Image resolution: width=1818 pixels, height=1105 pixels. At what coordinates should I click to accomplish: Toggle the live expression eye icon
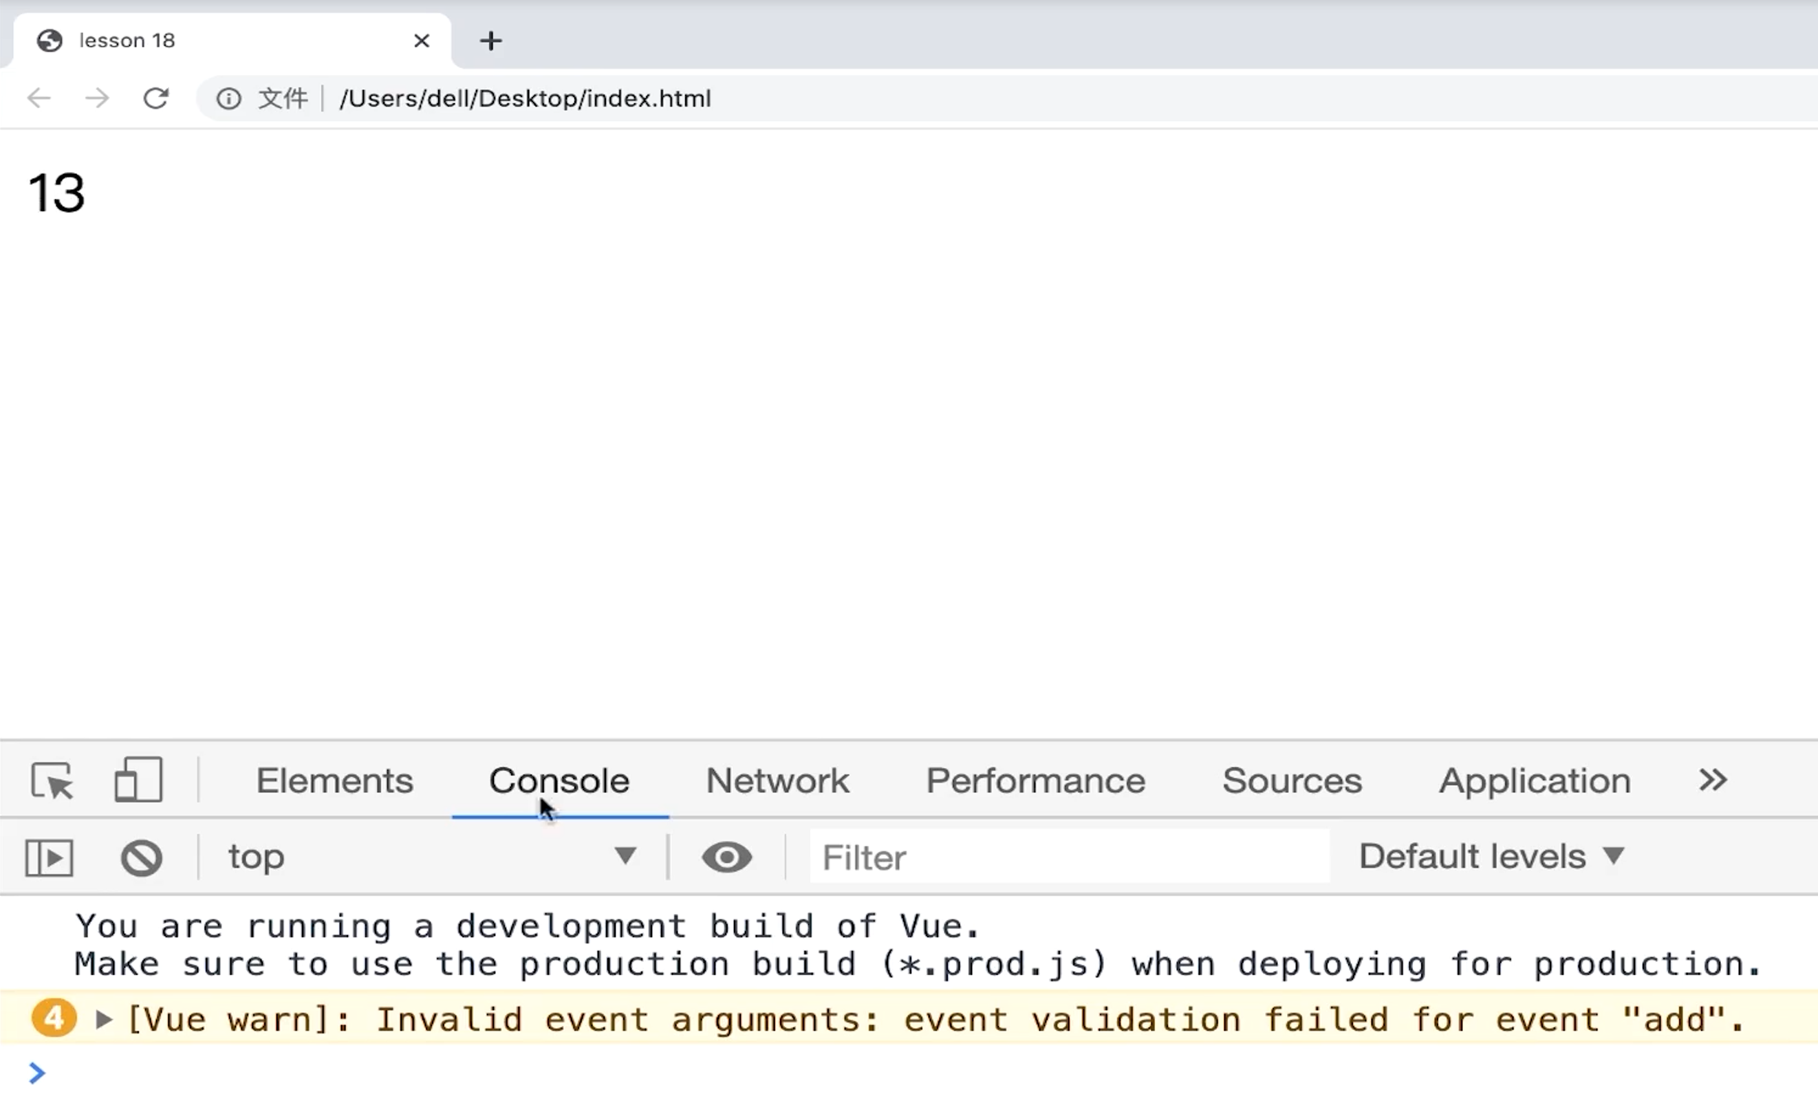point(727,857)
